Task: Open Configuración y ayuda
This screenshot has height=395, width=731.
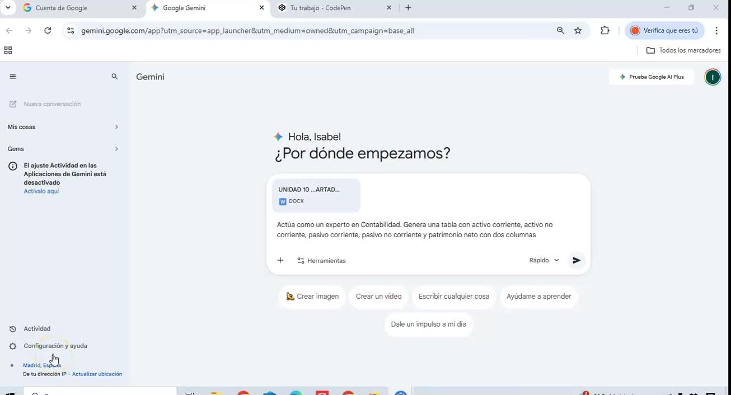Action: (x=55, y=346)
